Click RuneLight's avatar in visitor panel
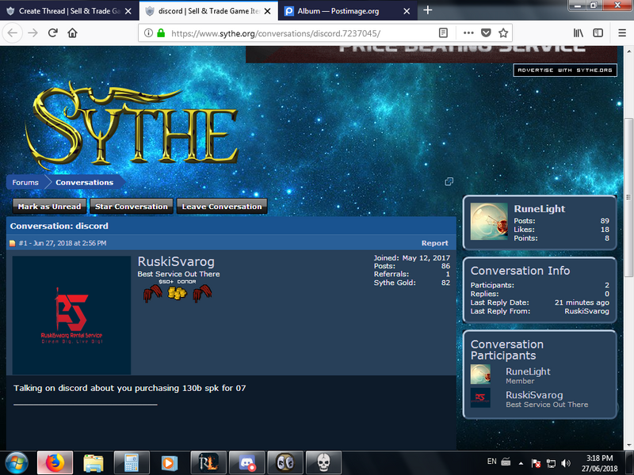Viewport: 634px width, 475px height. (x=489, y=222)
